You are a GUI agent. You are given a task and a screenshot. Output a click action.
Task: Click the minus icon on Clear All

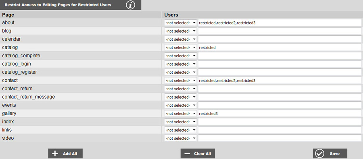(x=188, y=154)
